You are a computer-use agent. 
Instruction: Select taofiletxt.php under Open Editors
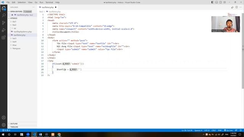[x=23, y=15]
